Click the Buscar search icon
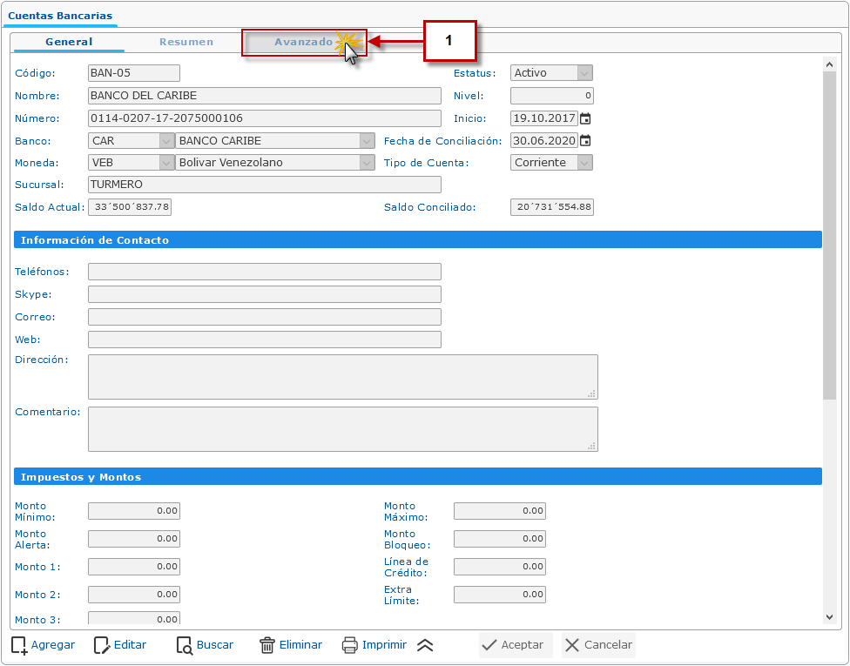The height and width of the screenshot is (666, 850). 185,645
